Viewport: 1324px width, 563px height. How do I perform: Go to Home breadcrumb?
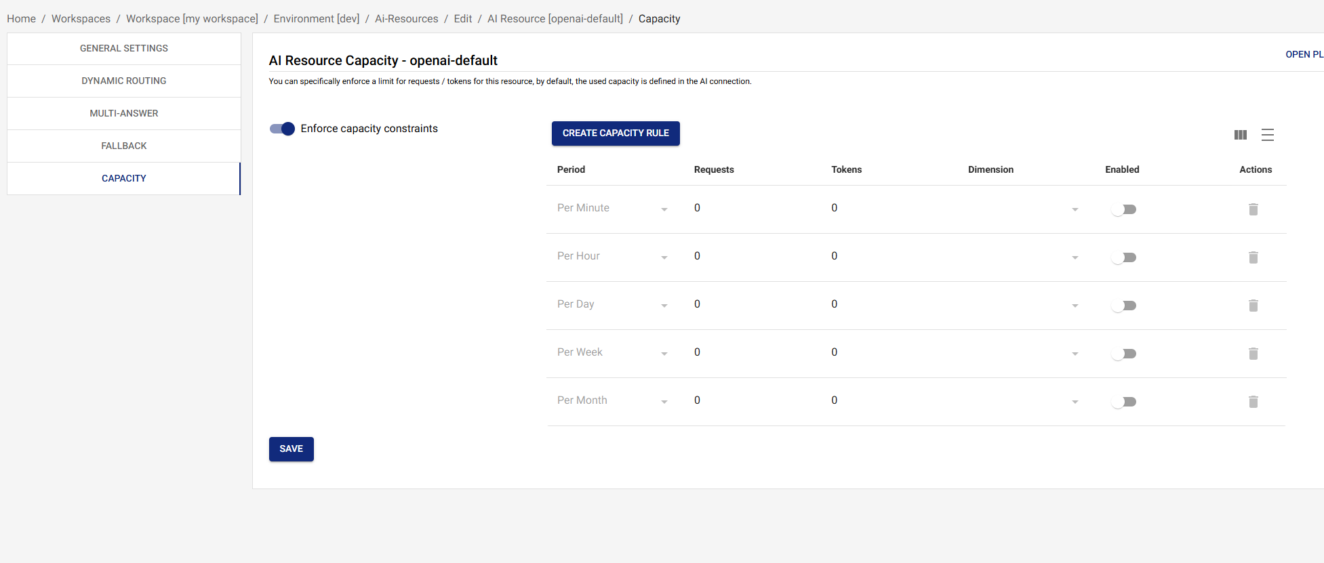pos(21,19)
